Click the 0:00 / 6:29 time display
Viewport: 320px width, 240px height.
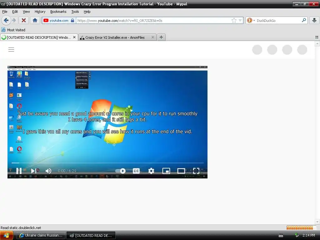click(x=67, y=171)
